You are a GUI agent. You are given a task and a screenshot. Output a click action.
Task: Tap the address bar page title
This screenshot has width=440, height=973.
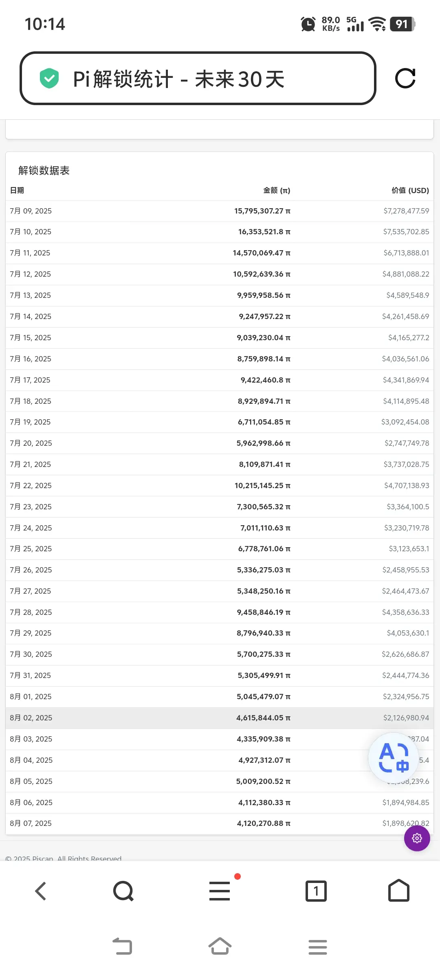(x=178, y=79)
